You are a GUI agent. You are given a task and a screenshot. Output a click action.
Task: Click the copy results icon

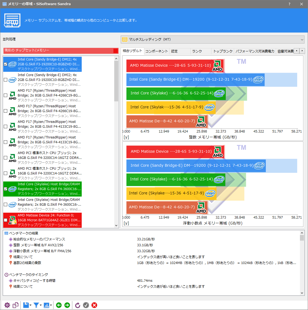(16, 305)
